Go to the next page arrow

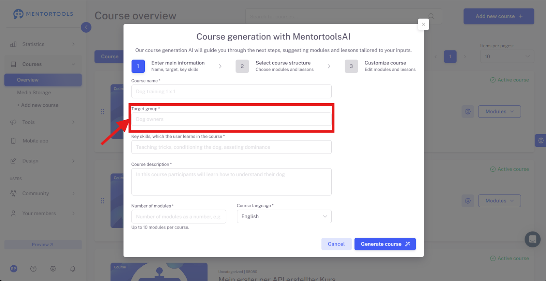point(465,57)
